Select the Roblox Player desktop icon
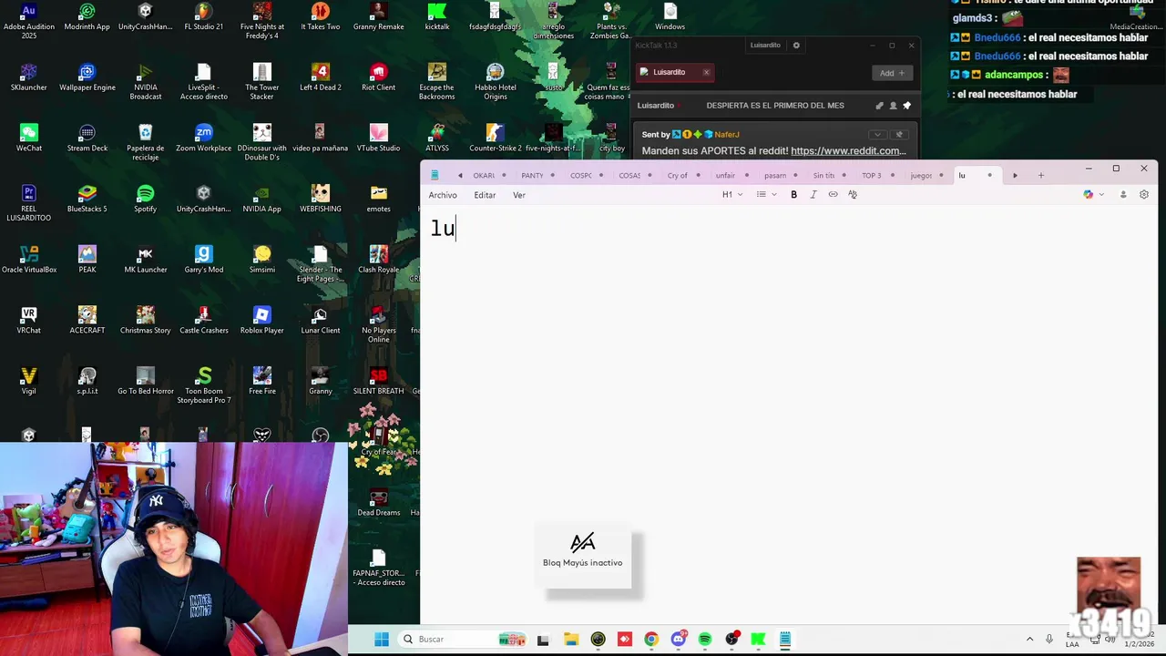The image size is (1166, 656). coord(262,321)
